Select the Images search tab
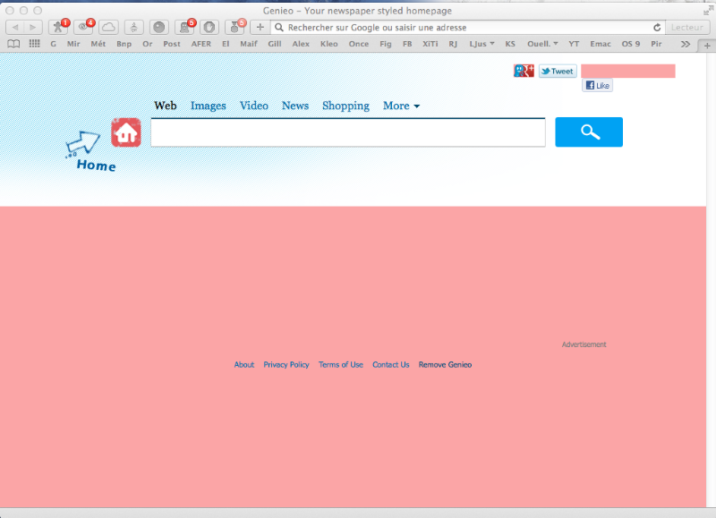Viewport: 716px width, 518px height. click(x=209, y=106)
